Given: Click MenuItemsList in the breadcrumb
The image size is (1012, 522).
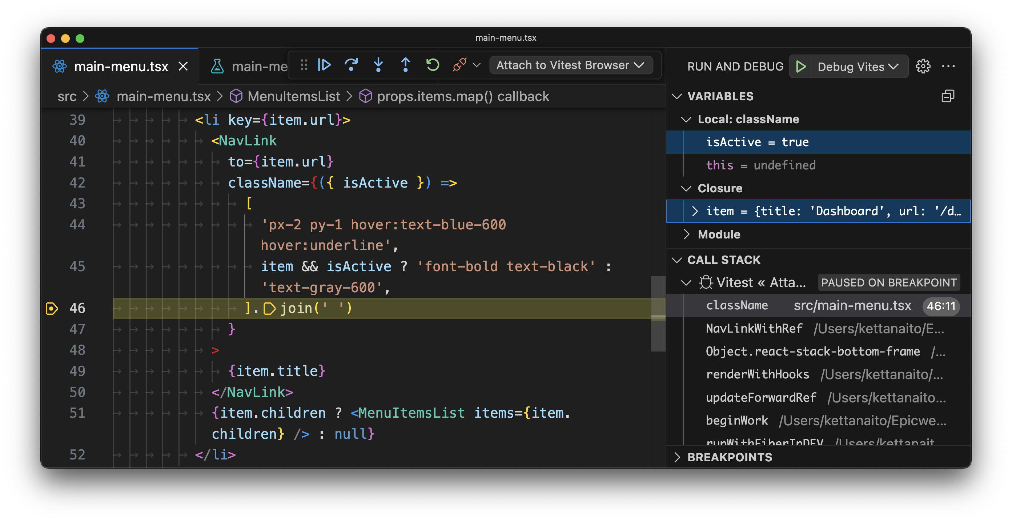Looking at the screenshot, I should click(x=293, y=96).
